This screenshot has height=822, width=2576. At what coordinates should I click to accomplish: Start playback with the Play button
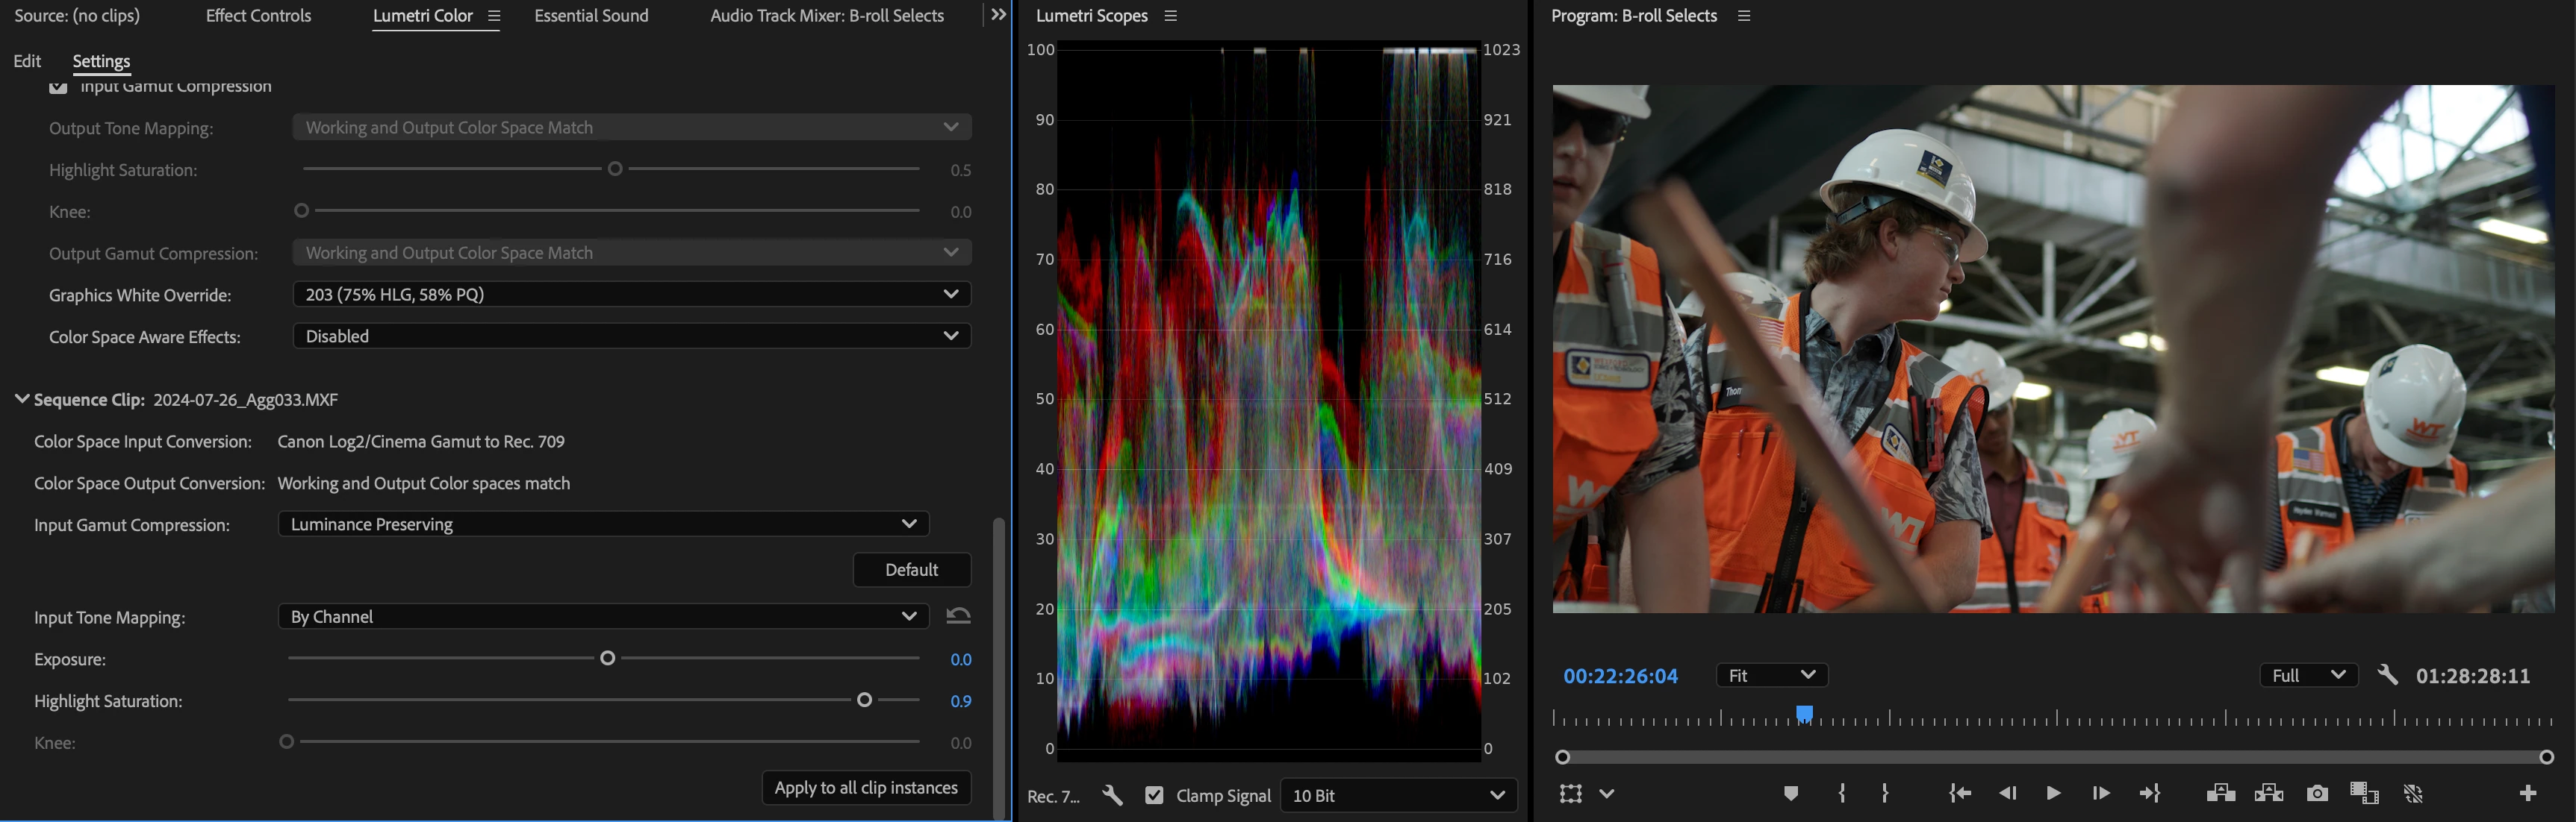point(2053,793)
